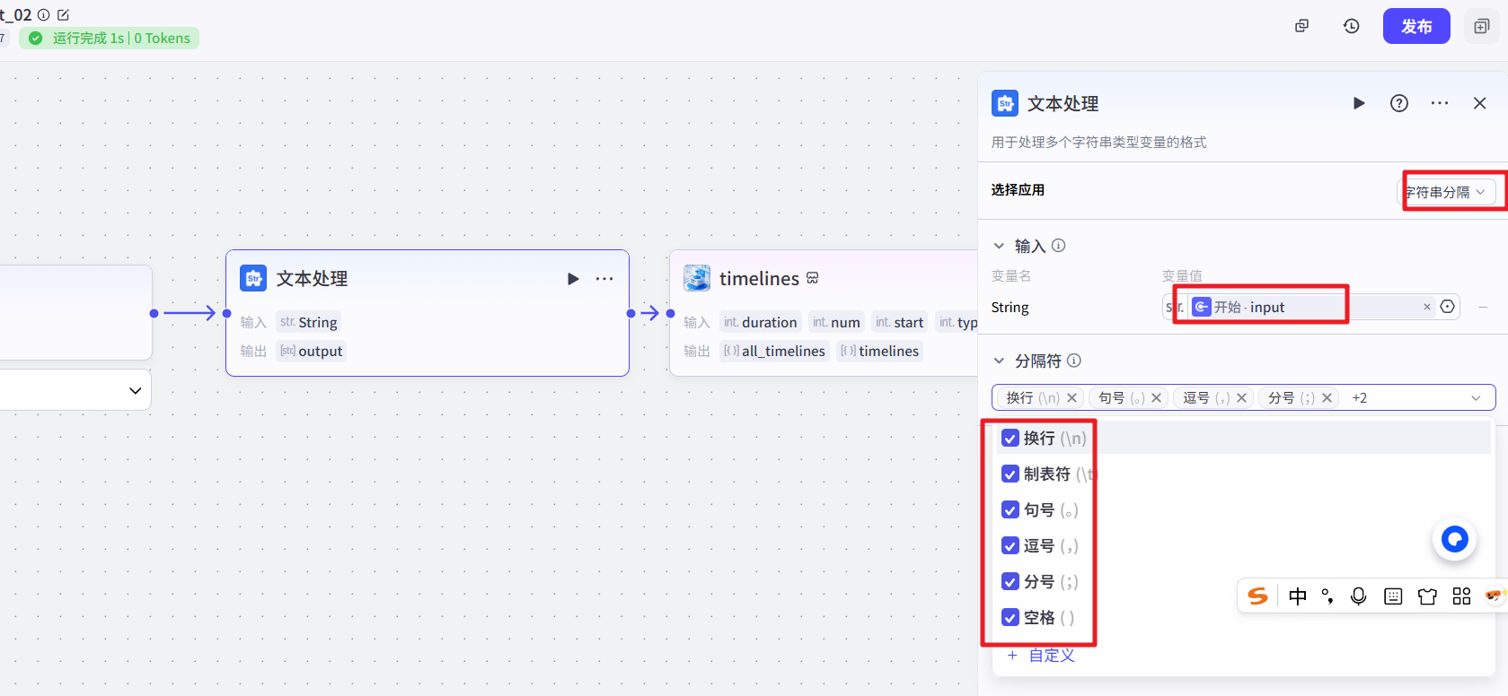The width and height of the screenshot is (1508, 696).
Task: Open the canvas 文本处理 node's three-dot menu
Action: tap(604, 279)
